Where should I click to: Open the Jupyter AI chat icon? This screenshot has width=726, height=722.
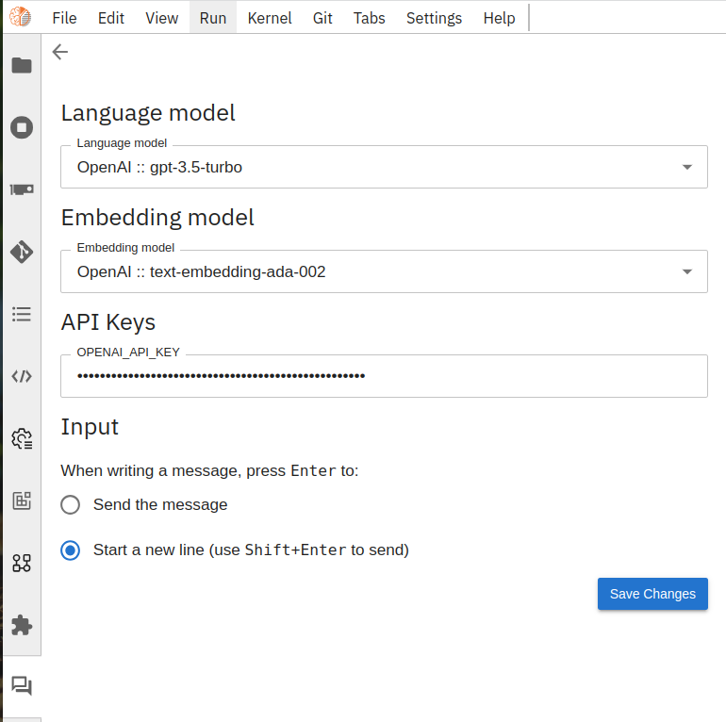(x=22, y=686)
